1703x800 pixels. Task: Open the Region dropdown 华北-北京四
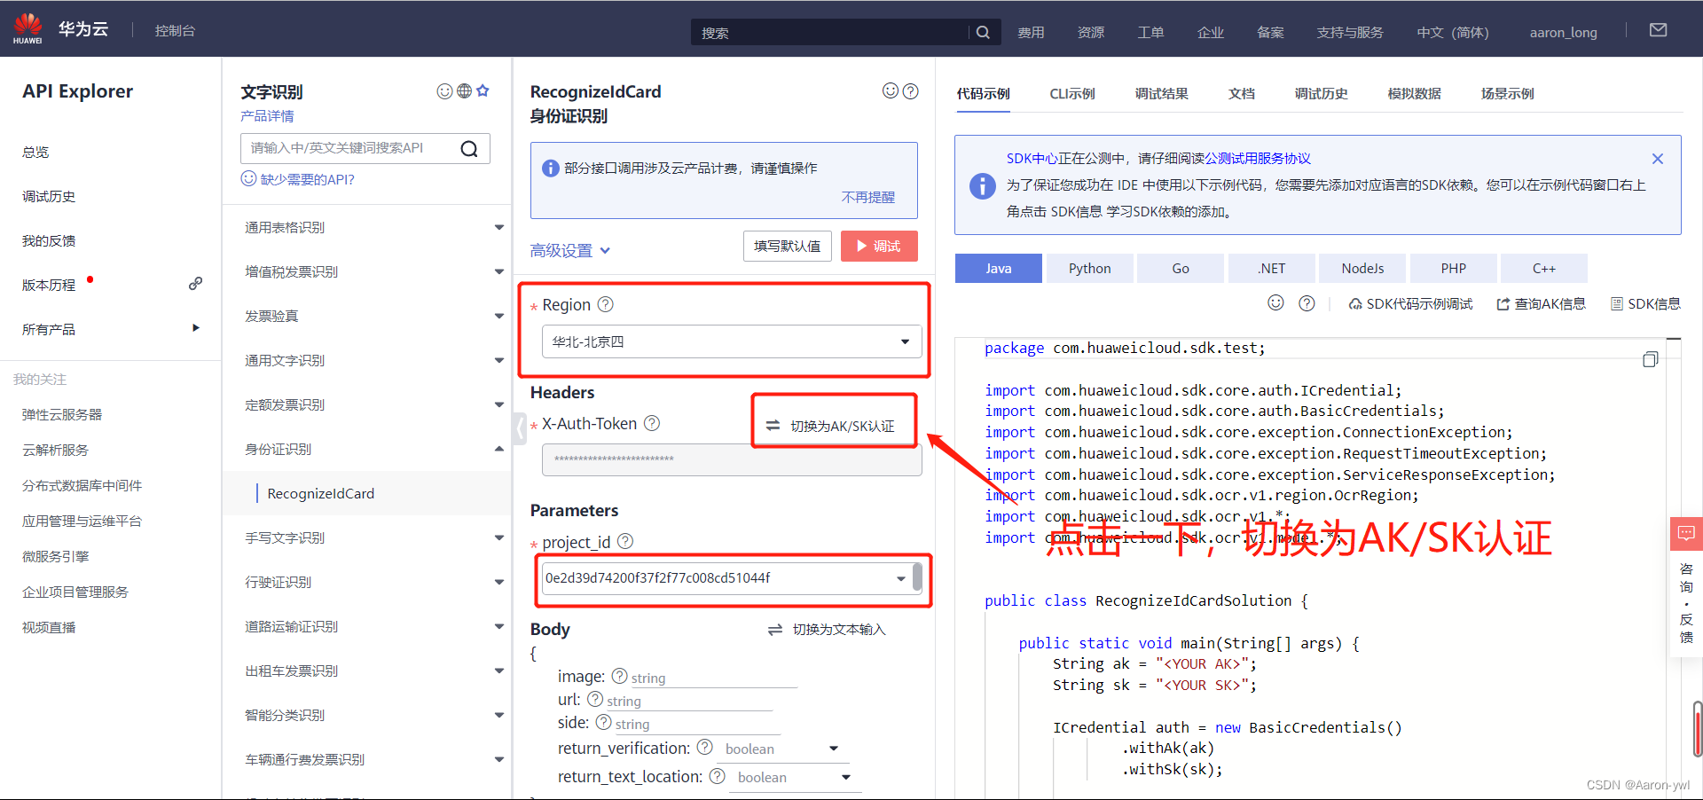pos(732,341)
